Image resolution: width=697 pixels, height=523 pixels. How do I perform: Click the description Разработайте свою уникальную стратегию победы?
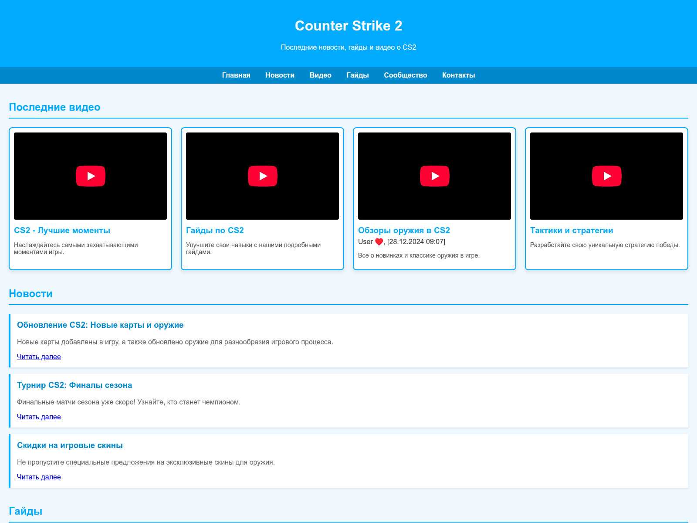point(605,245)
